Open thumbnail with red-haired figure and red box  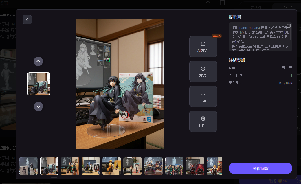point(195,166)
